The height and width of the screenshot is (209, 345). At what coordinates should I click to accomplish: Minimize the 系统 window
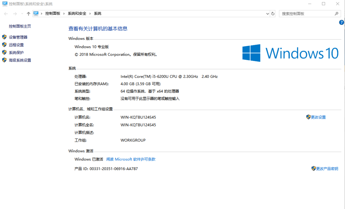310,4
